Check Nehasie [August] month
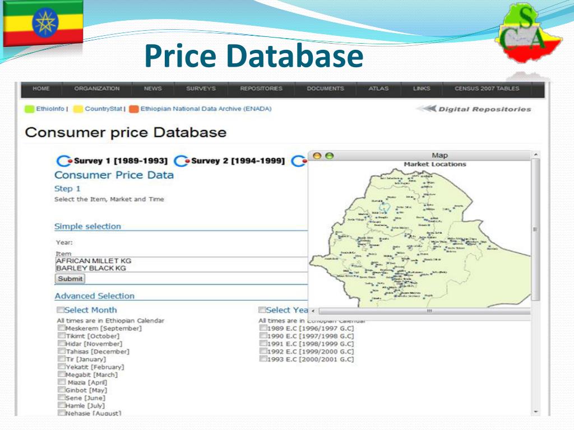 tap(62, 413)
